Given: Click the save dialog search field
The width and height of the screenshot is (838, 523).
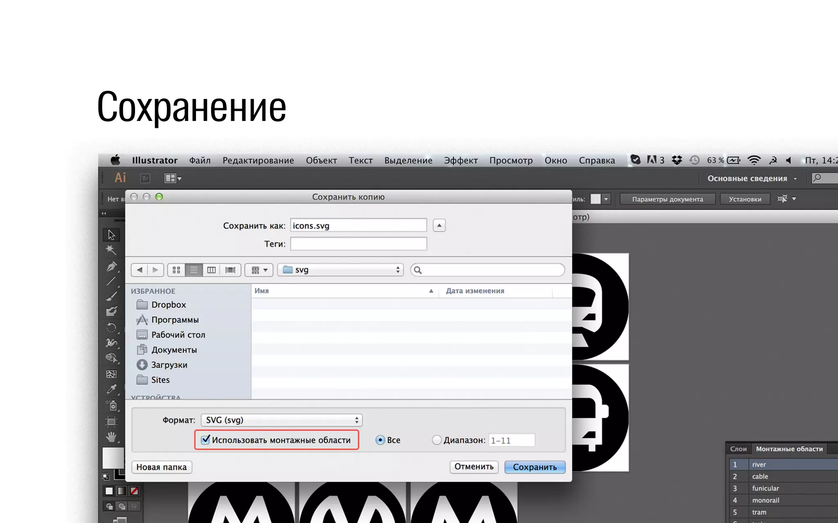Looking at the screenshot, I should point(488,270).
